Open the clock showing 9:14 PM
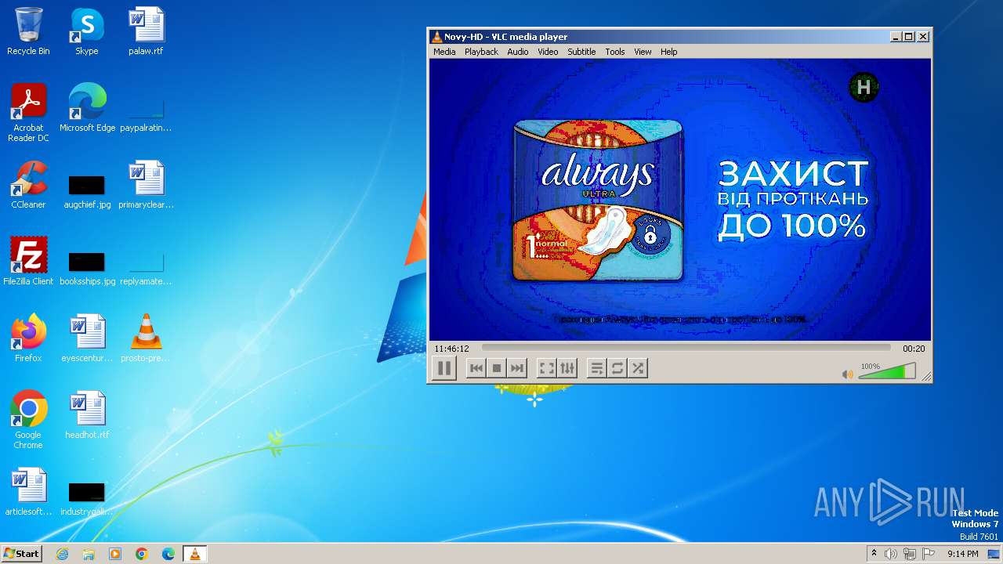 pos(962,554)
